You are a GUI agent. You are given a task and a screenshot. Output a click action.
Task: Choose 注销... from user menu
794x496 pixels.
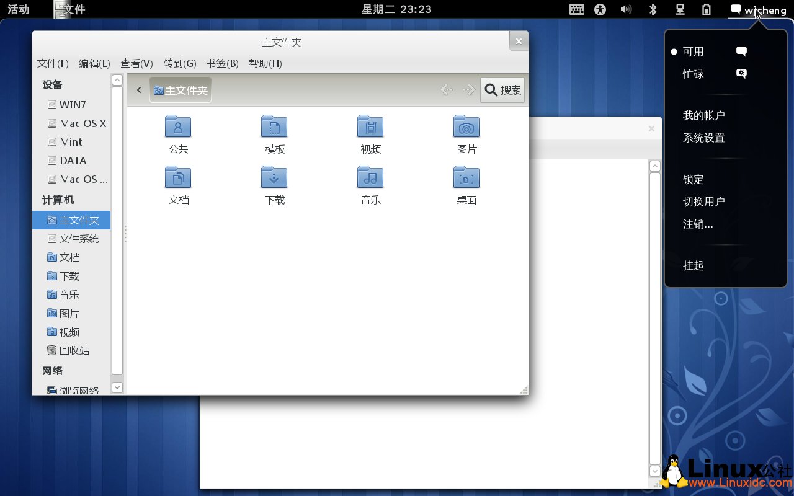(698, 224)
